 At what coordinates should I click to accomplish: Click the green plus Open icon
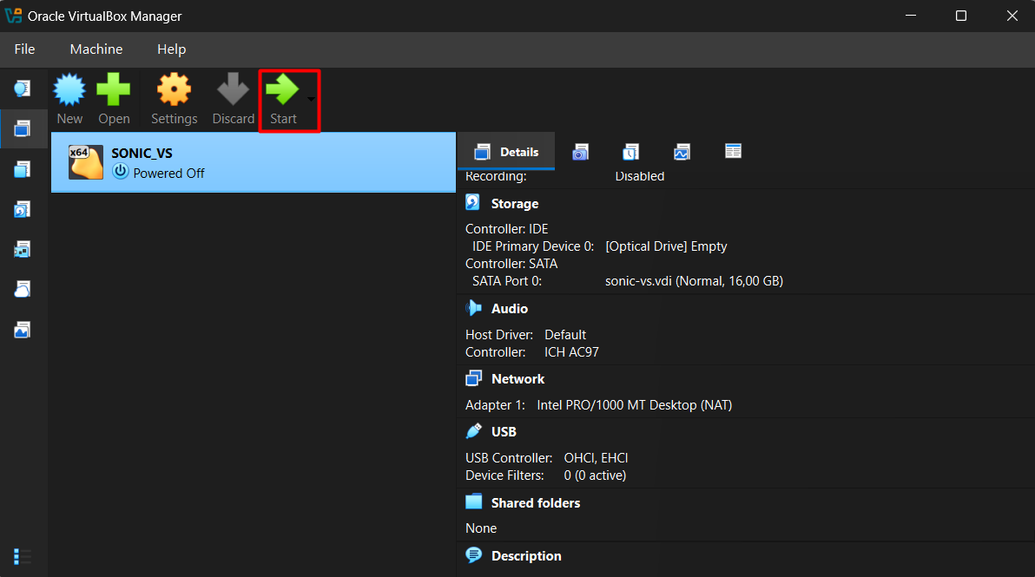click(x=114, y=89)
